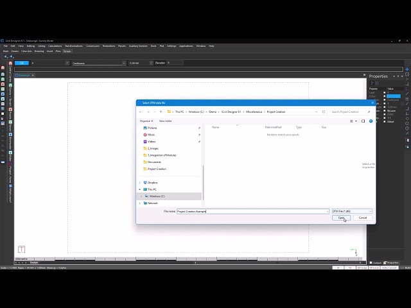The height and width of the screenshot is (308, 411).
Task: Click the text tool icon at canvas bottom-left
Action: (21, 250)
